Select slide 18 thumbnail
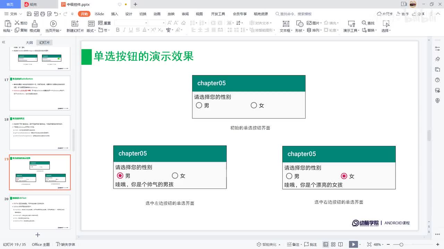 coord(40,133)
